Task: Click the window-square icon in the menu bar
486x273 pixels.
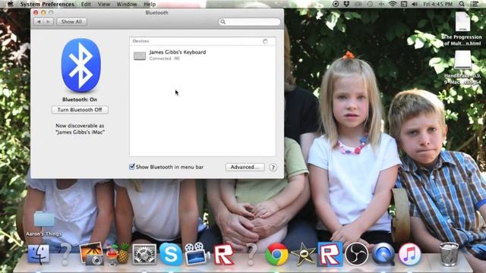Action: tap(404, 4)
